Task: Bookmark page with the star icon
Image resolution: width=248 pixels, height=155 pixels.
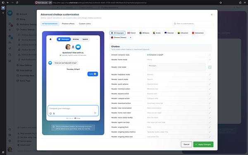Action: [x=221, y=2]
